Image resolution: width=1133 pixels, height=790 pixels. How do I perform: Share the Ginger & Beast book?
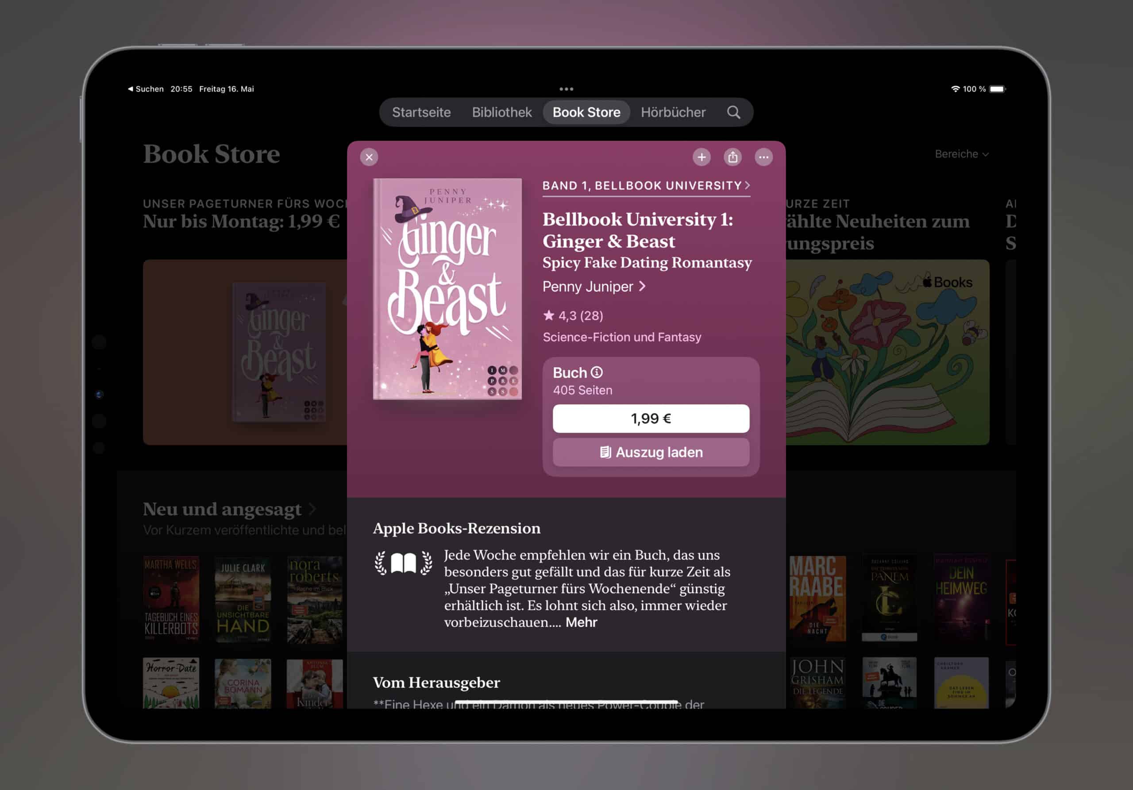point(732,157)
